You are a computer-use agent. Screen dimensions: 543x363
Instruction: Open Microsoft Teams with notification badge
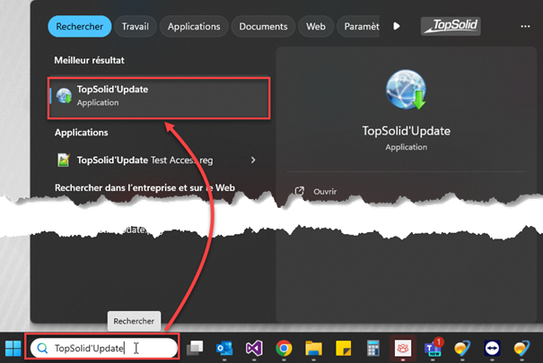pos(434,348)
